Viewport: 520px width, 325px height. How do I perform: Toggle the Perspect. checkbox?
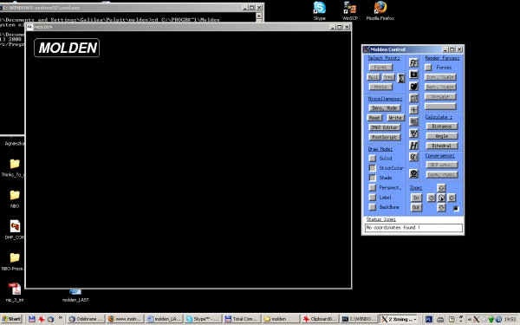(x=373, y=188)
